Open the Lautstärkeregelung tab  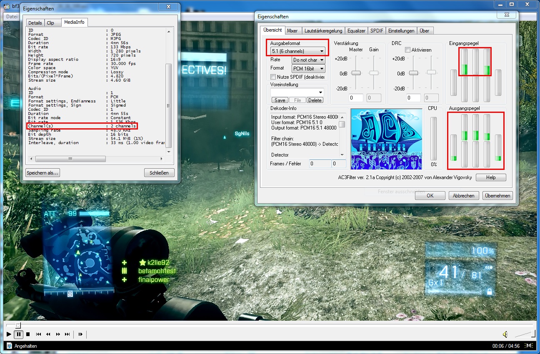point(323,31)
